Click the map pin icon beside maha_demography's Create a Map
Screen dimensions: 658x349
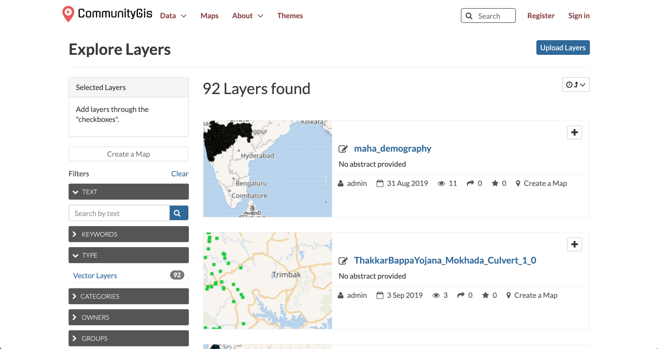[x=518, y=183]
